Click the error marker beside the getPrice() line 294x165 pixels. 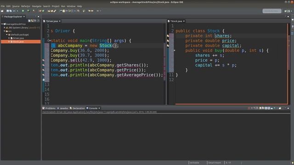(x=44, y=70)
